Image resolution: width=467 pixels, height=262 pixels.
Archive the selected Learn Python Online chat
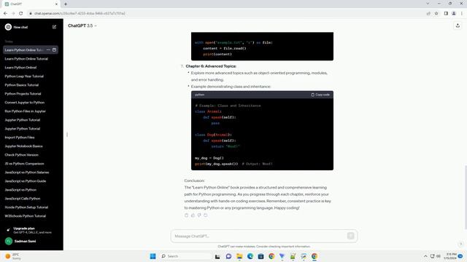(x=54, y=50)
